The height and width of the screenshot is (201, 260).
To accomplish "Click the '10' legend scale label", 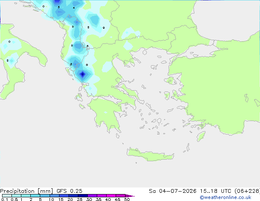I will pos(51,199).
